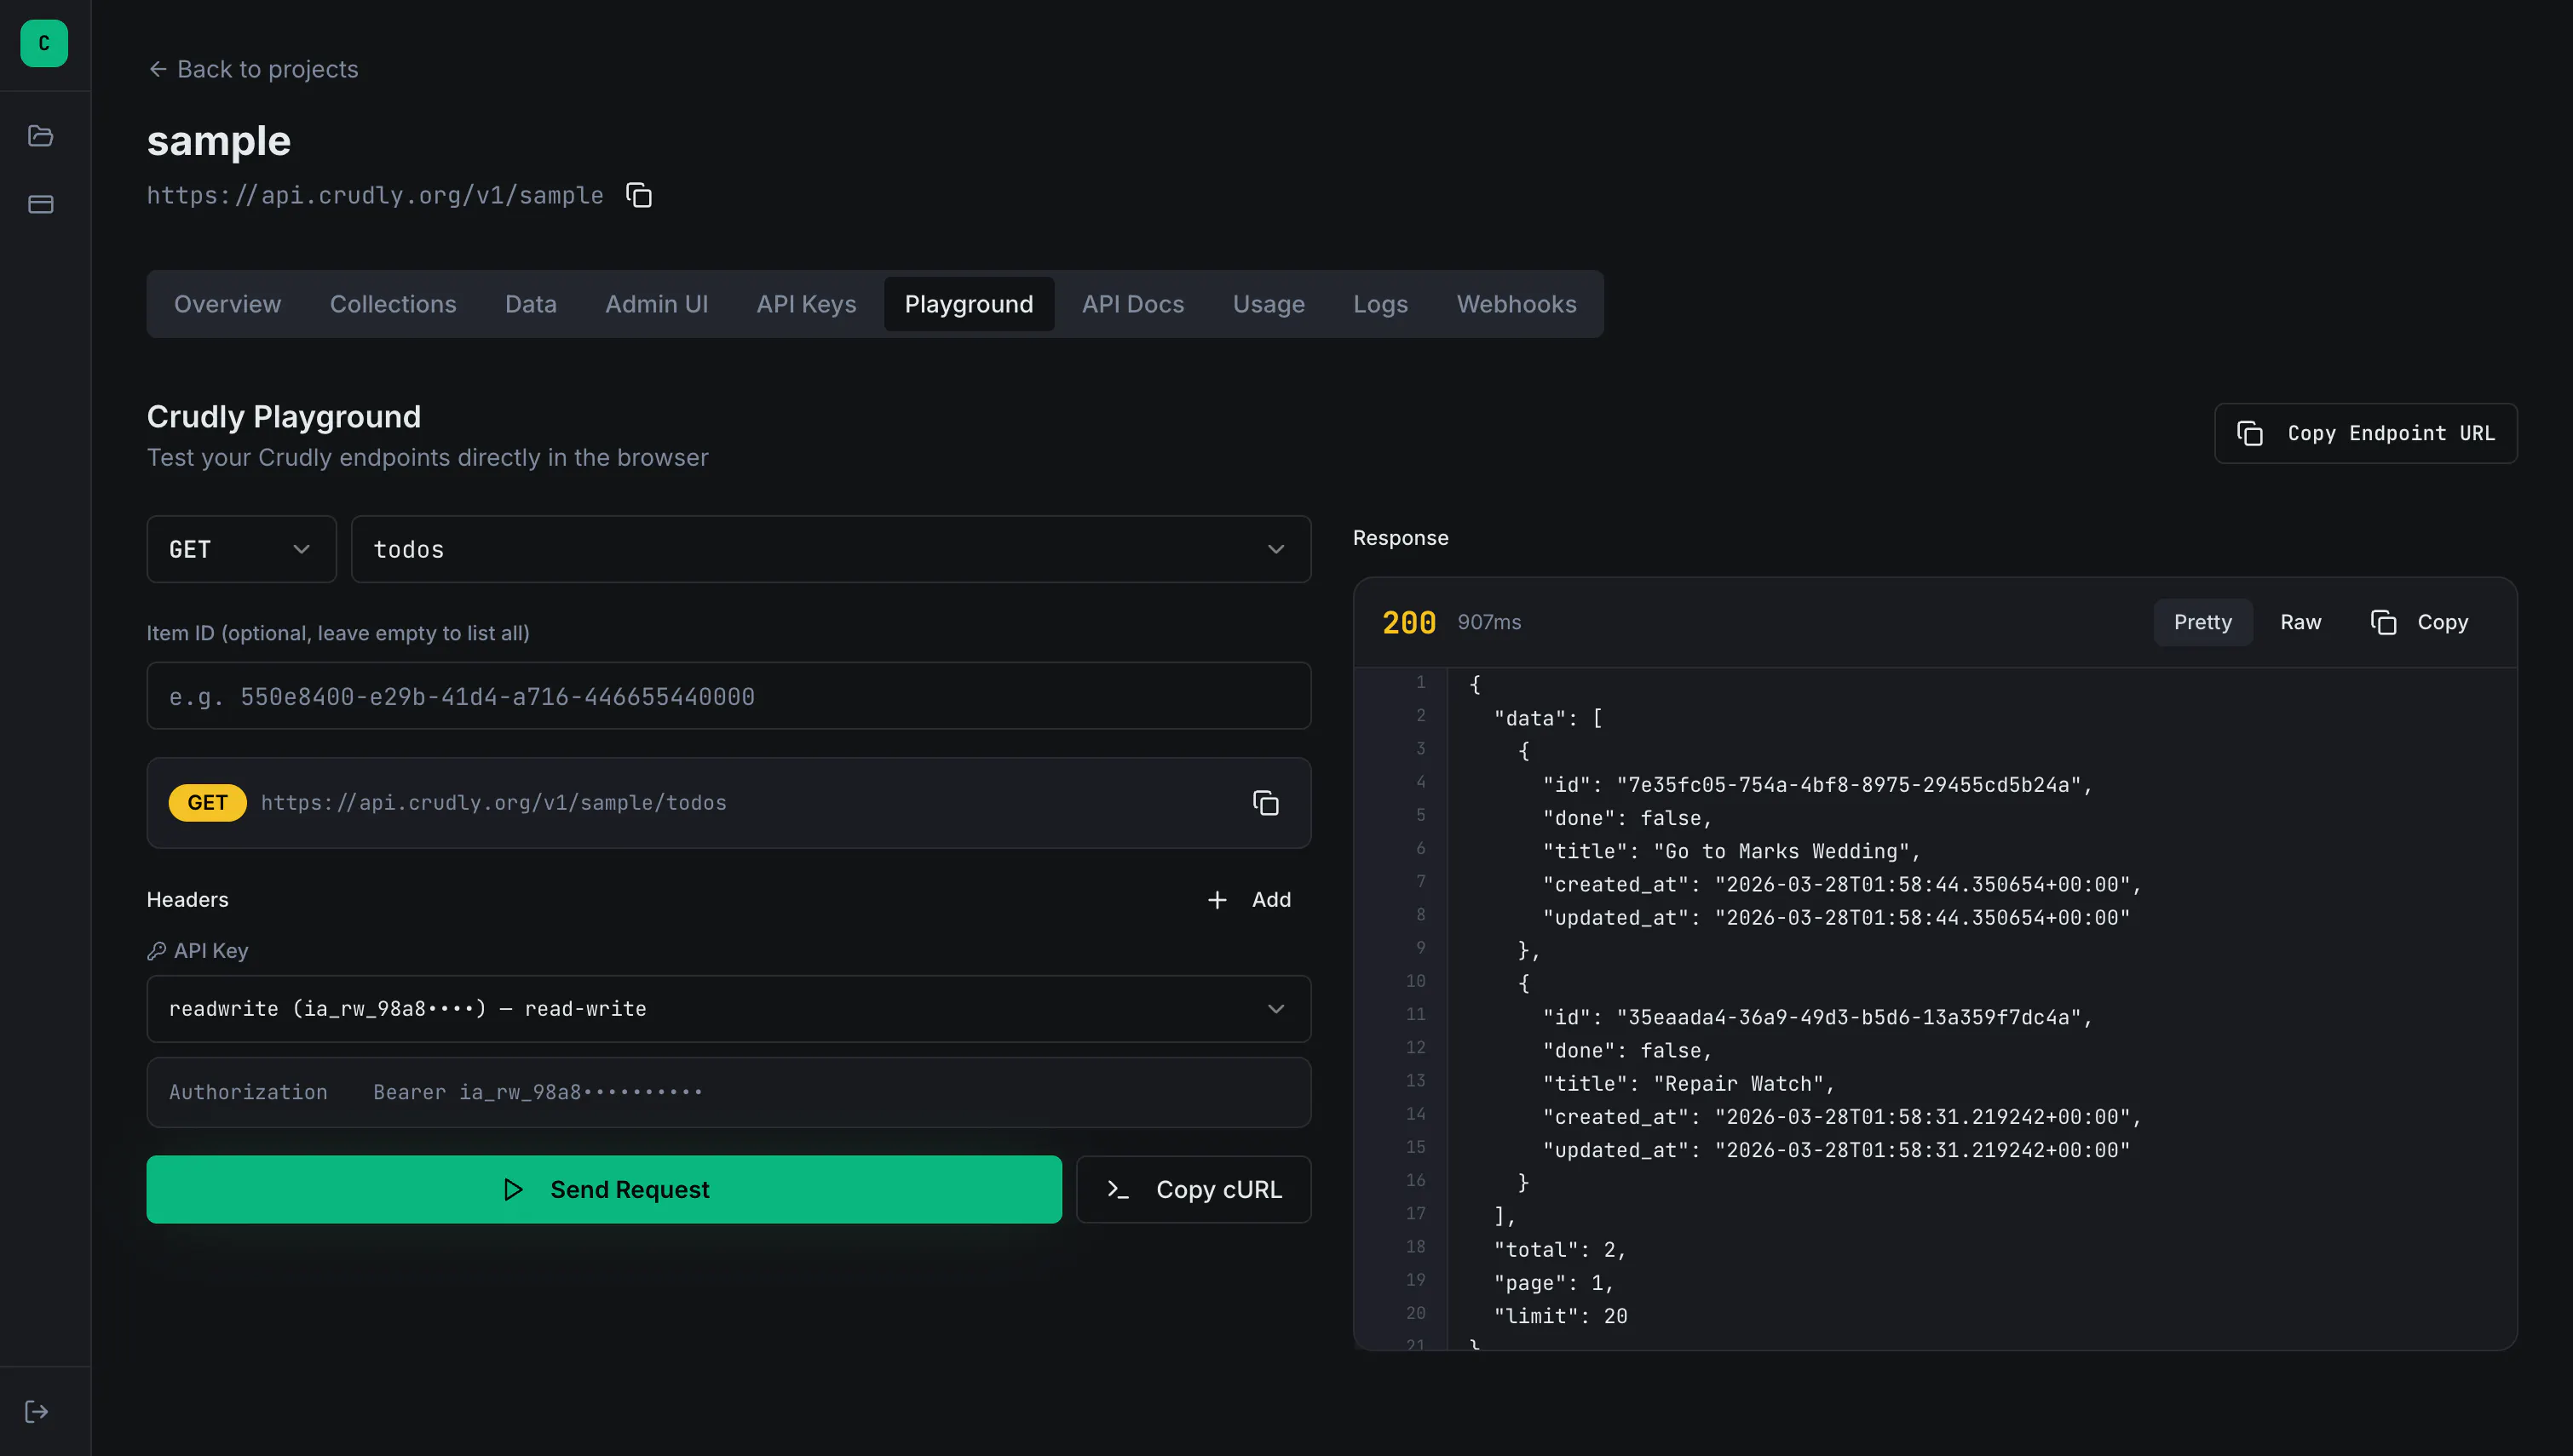Switch response view to Pretty
Screen dimensions: 2573x1456
coord(2203,622)
